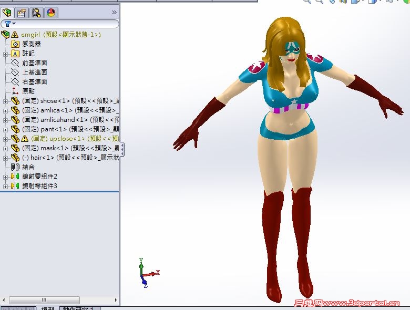Click the upclose<1> part icon

click(15, 139)
